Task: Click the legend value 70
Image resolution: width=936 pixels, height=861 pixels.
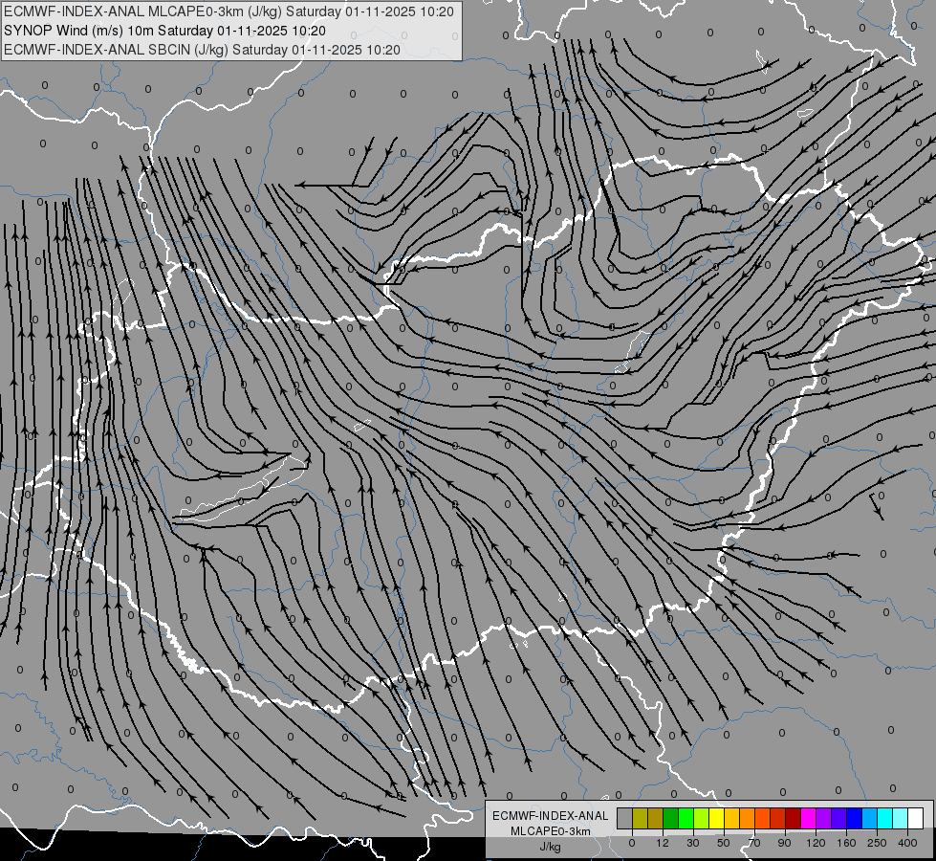Action: [x=754, y=843]
